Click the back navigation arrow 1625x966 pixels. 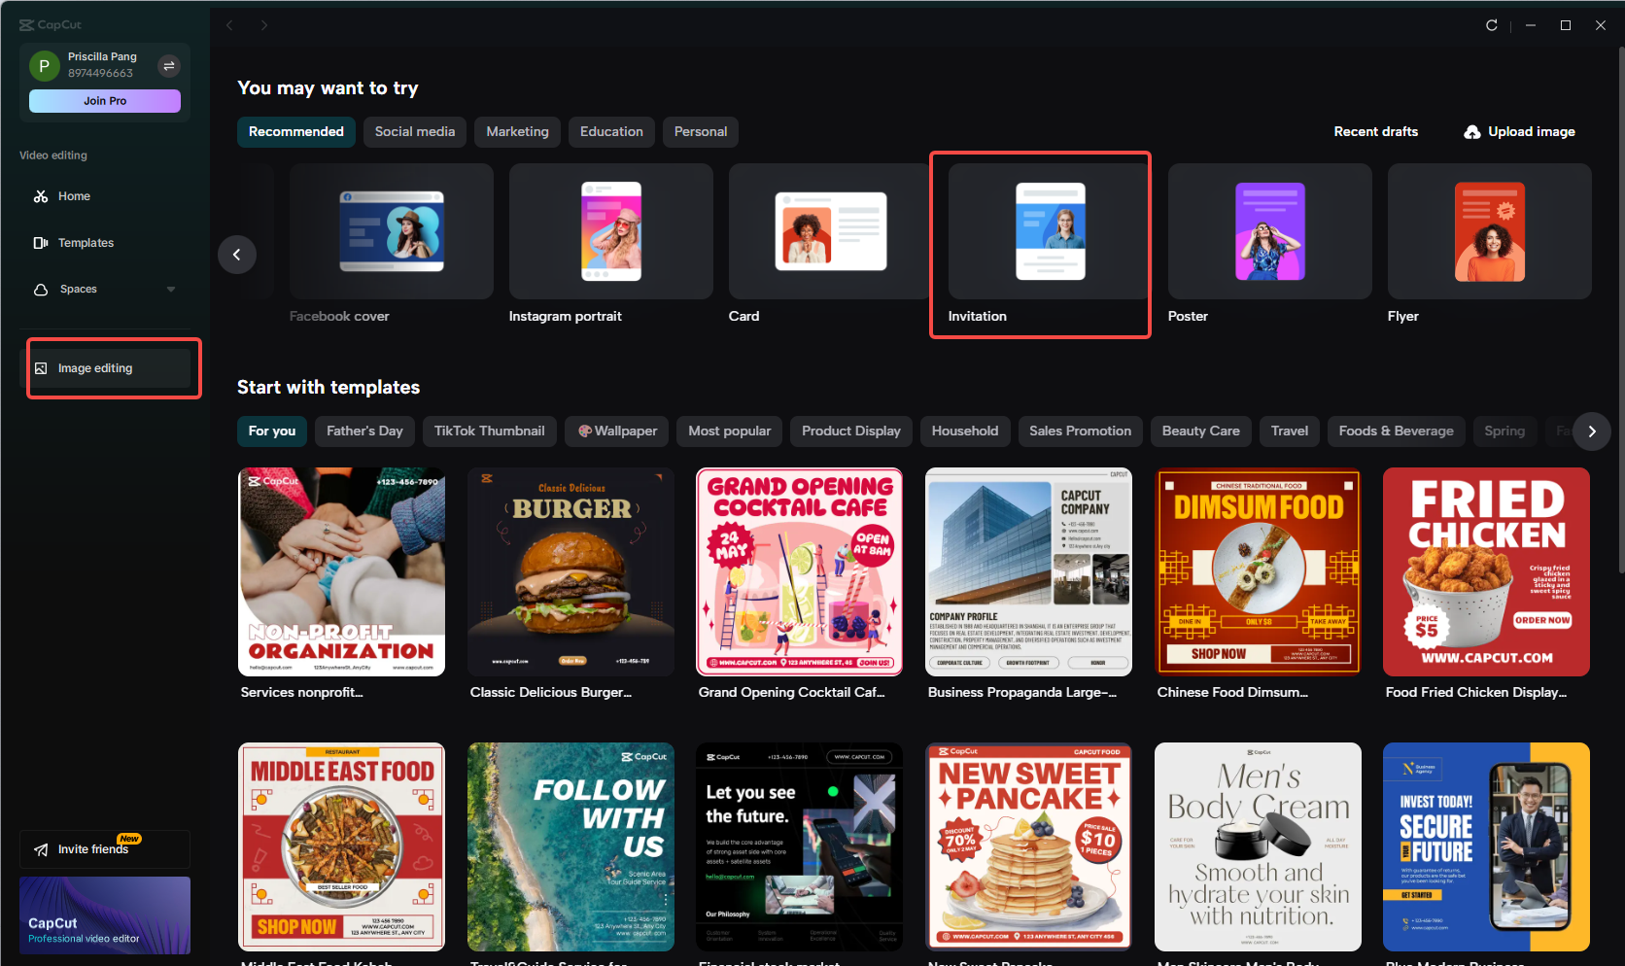tap(229, 24)
